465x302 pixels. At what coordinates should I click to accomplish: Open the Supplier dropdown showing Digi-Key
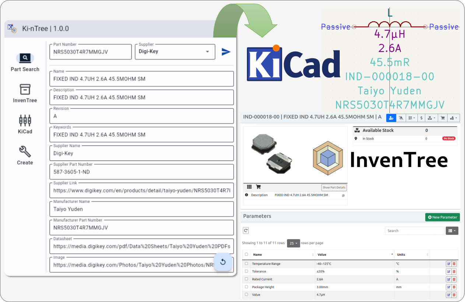pos(175,51)
